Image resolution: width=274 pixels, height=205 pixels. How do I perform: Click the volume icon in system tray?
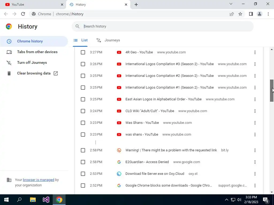tap(239, 200)
